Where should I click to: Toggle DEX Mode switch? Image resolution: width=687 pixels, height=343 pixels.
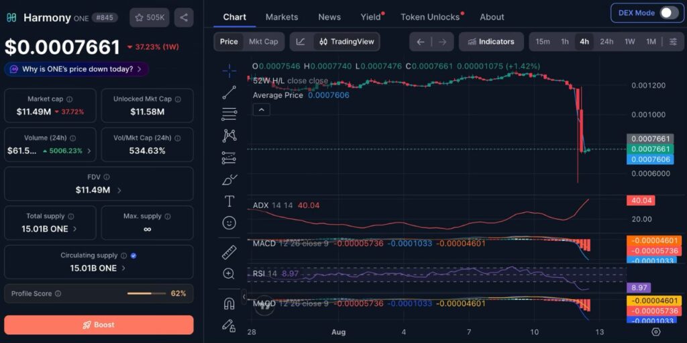[x=669, y=13]
